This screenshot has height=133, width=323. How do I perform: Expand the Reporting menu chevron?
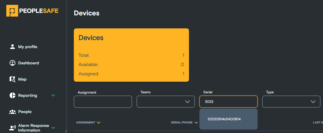(x=53, y=95)
